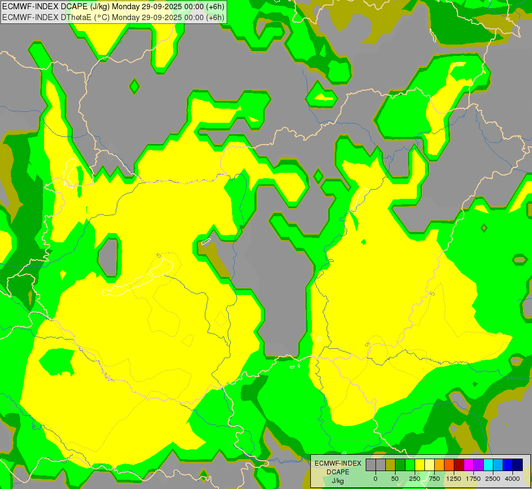
Task: Select the purple legend color box
Action: [x=478, y=465]
